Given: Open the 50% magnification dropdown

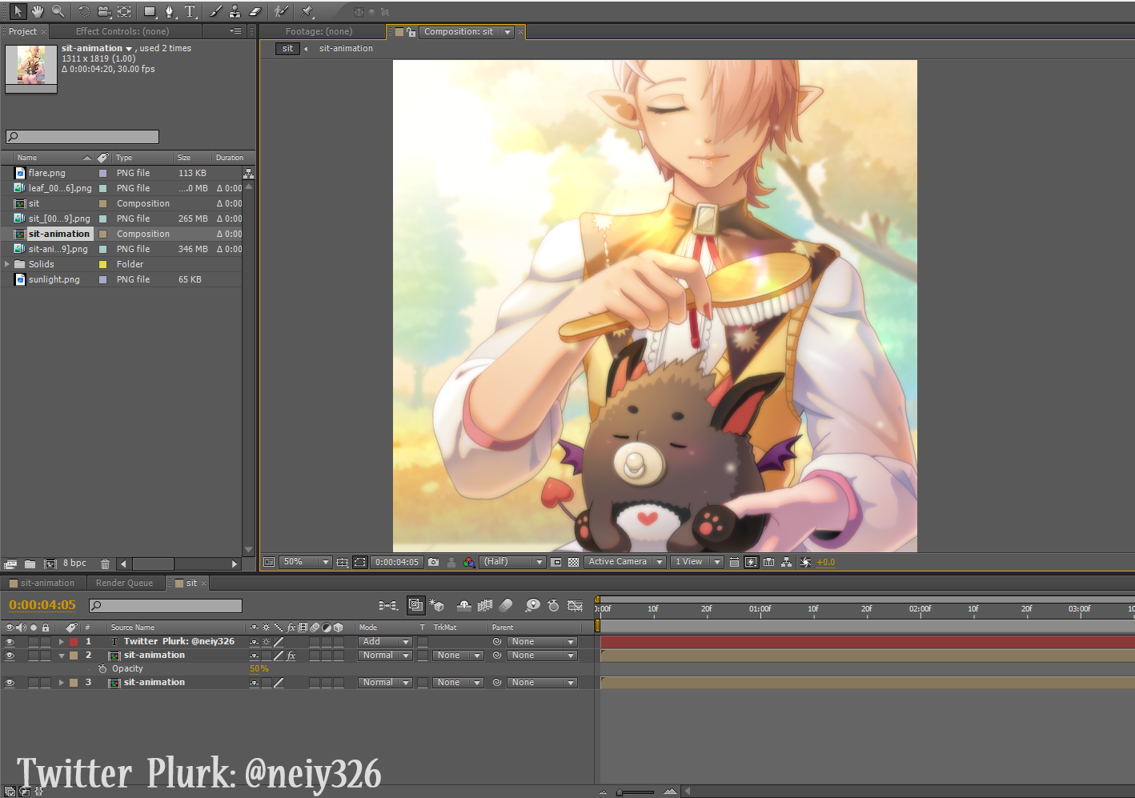Looking at the screenshot, I should (x=305, y=562).
